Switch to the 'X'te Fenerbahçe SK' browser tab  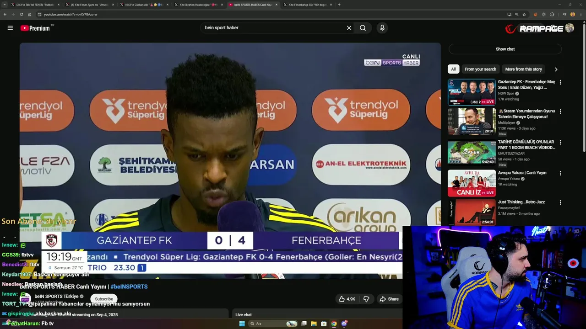[x=307, y=5]
